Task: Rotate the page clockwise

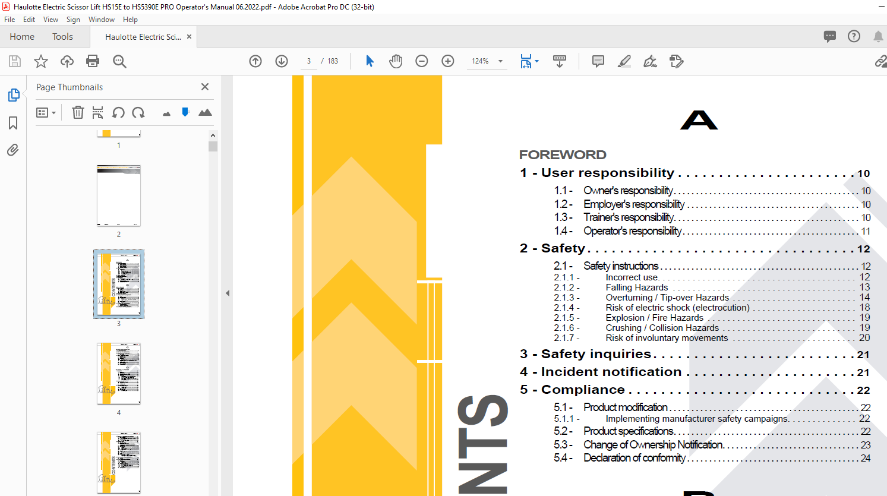Action: [x=138, y=112]
